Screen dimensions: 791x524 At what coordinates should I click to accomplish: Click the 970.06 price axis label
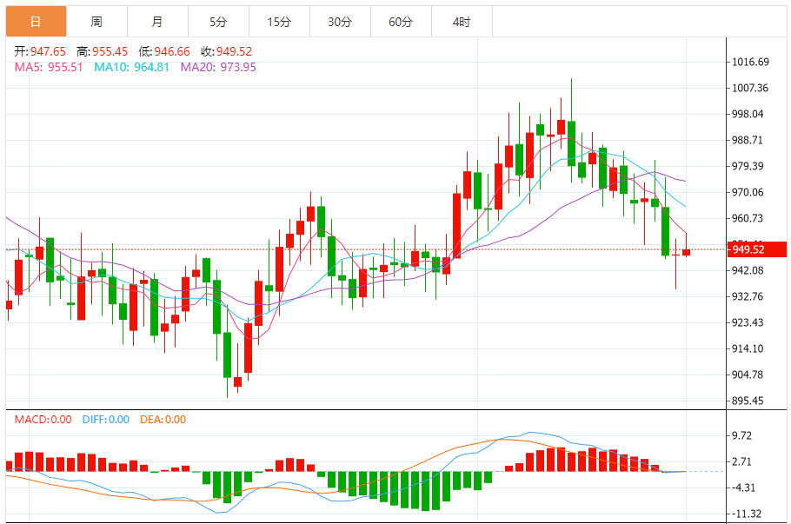pyautogui.click(x=748, y=192)
